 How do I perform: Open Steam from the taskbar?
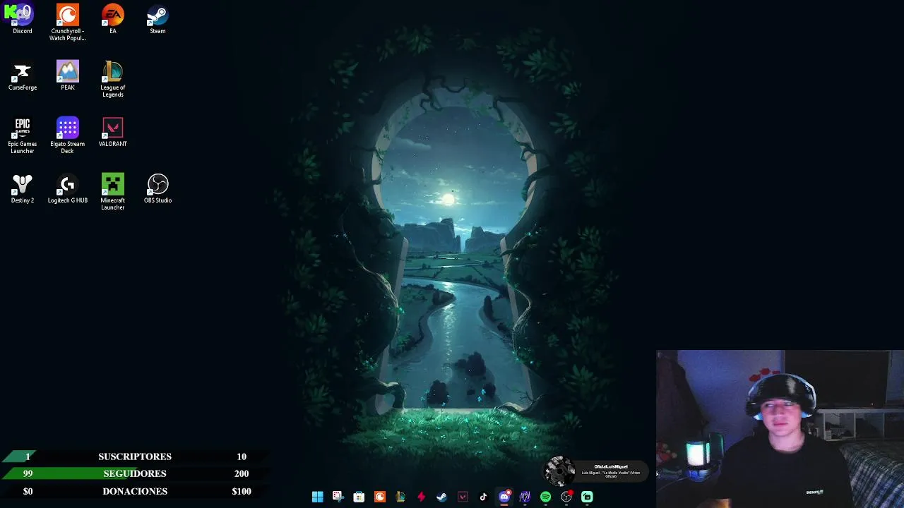pos(441,497)
